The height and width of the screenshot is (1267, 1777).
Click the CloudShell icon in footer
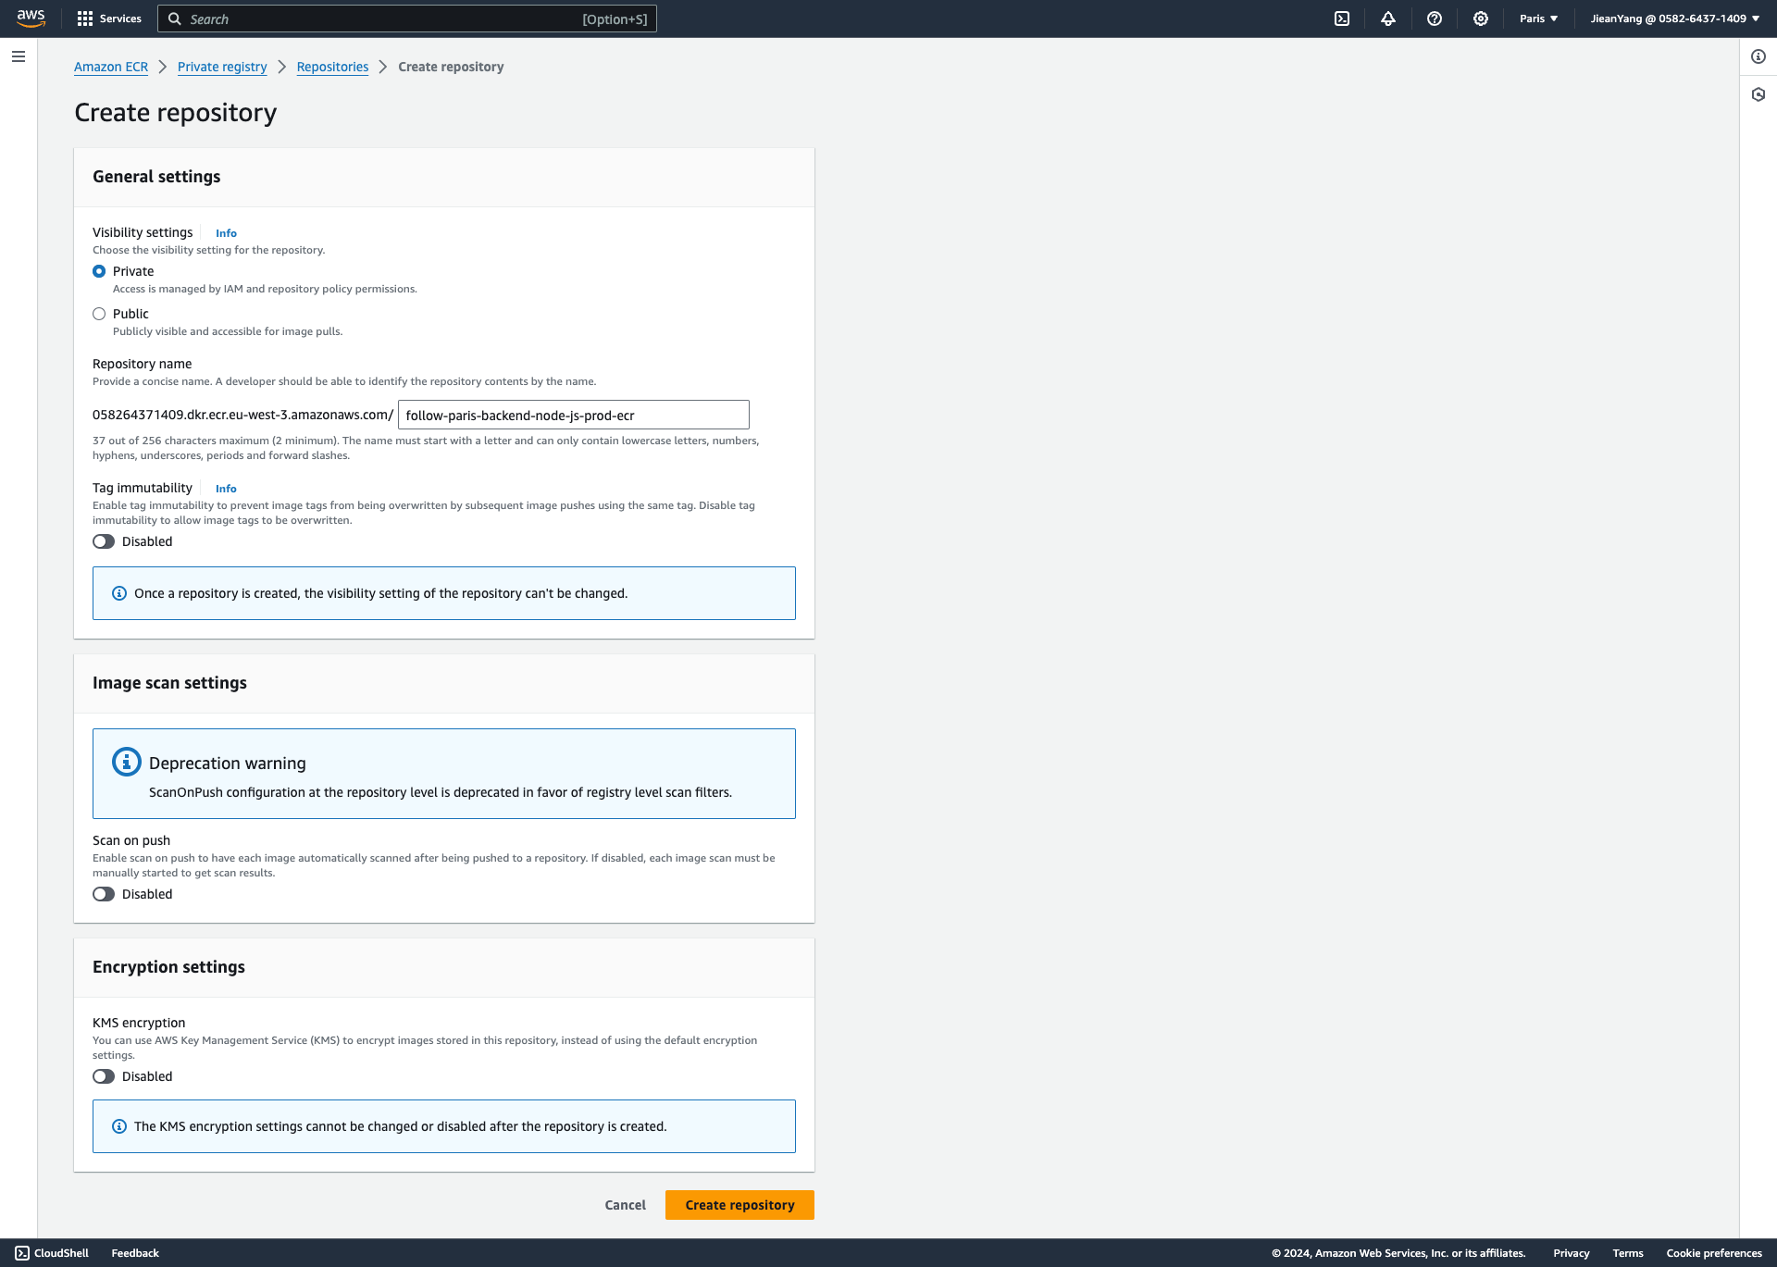pos(22,1253)
